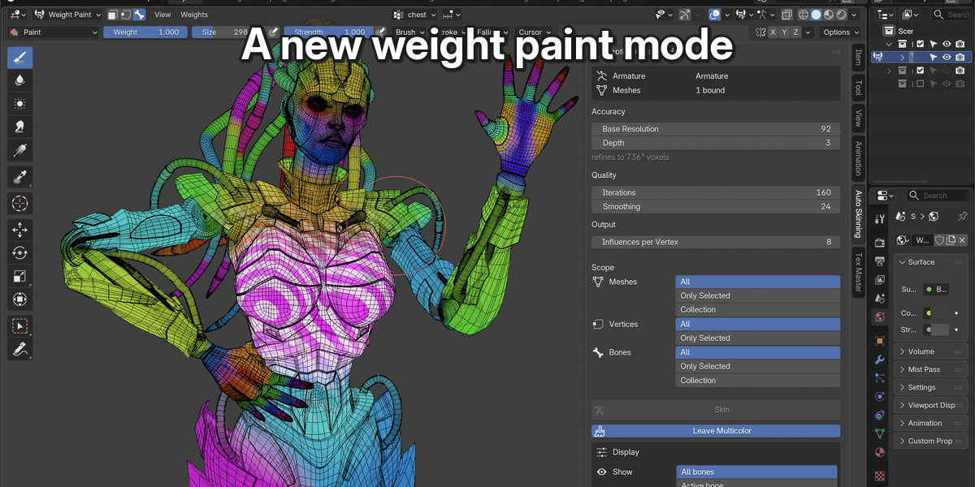The width and height of the screenshot is (975, 487).
Task: Switch to the Animation sidebar tab
Action: 858,157
